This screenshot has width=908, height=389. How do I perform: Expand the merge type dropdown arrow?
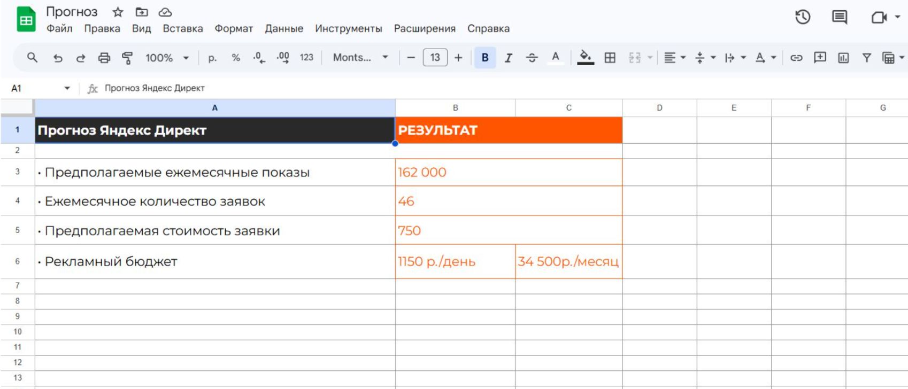650,58
